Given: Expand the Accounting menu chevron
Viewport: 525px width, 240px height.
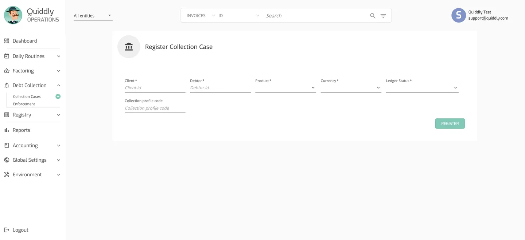Looking at the screenshot, I should point(59,145).
